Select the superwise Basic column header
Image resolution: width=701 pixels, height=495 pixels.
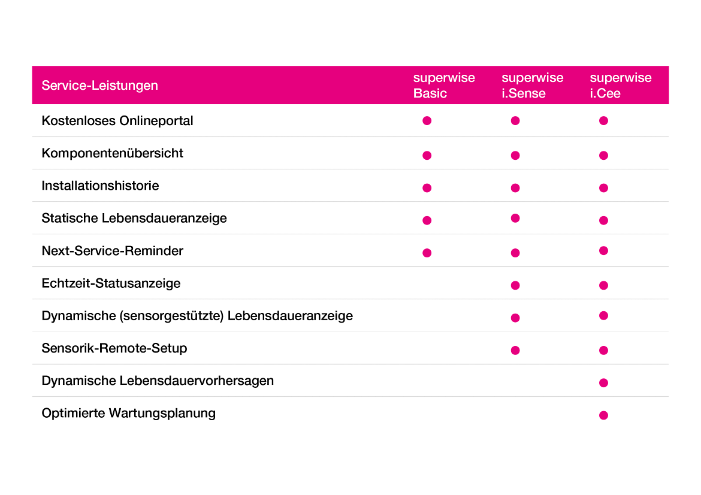(443, 86)
